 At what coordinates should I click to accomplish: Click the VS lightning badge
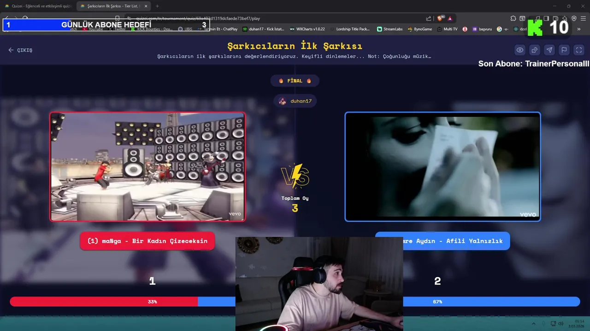click(295, 176)
